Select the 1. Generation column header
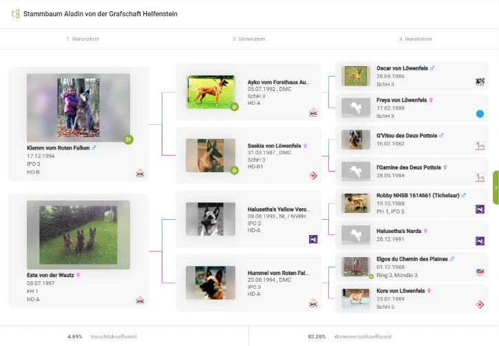499x346 pixels. point(83,39)
